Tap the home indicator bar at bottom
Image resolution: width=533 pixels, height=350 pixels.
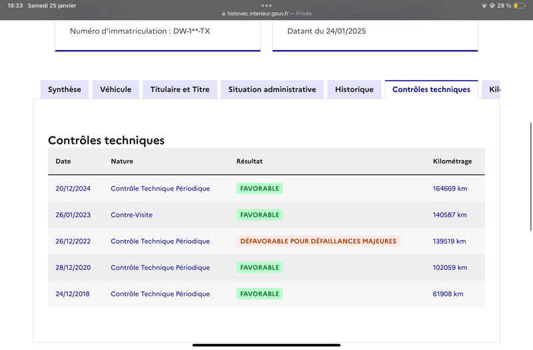266,345
